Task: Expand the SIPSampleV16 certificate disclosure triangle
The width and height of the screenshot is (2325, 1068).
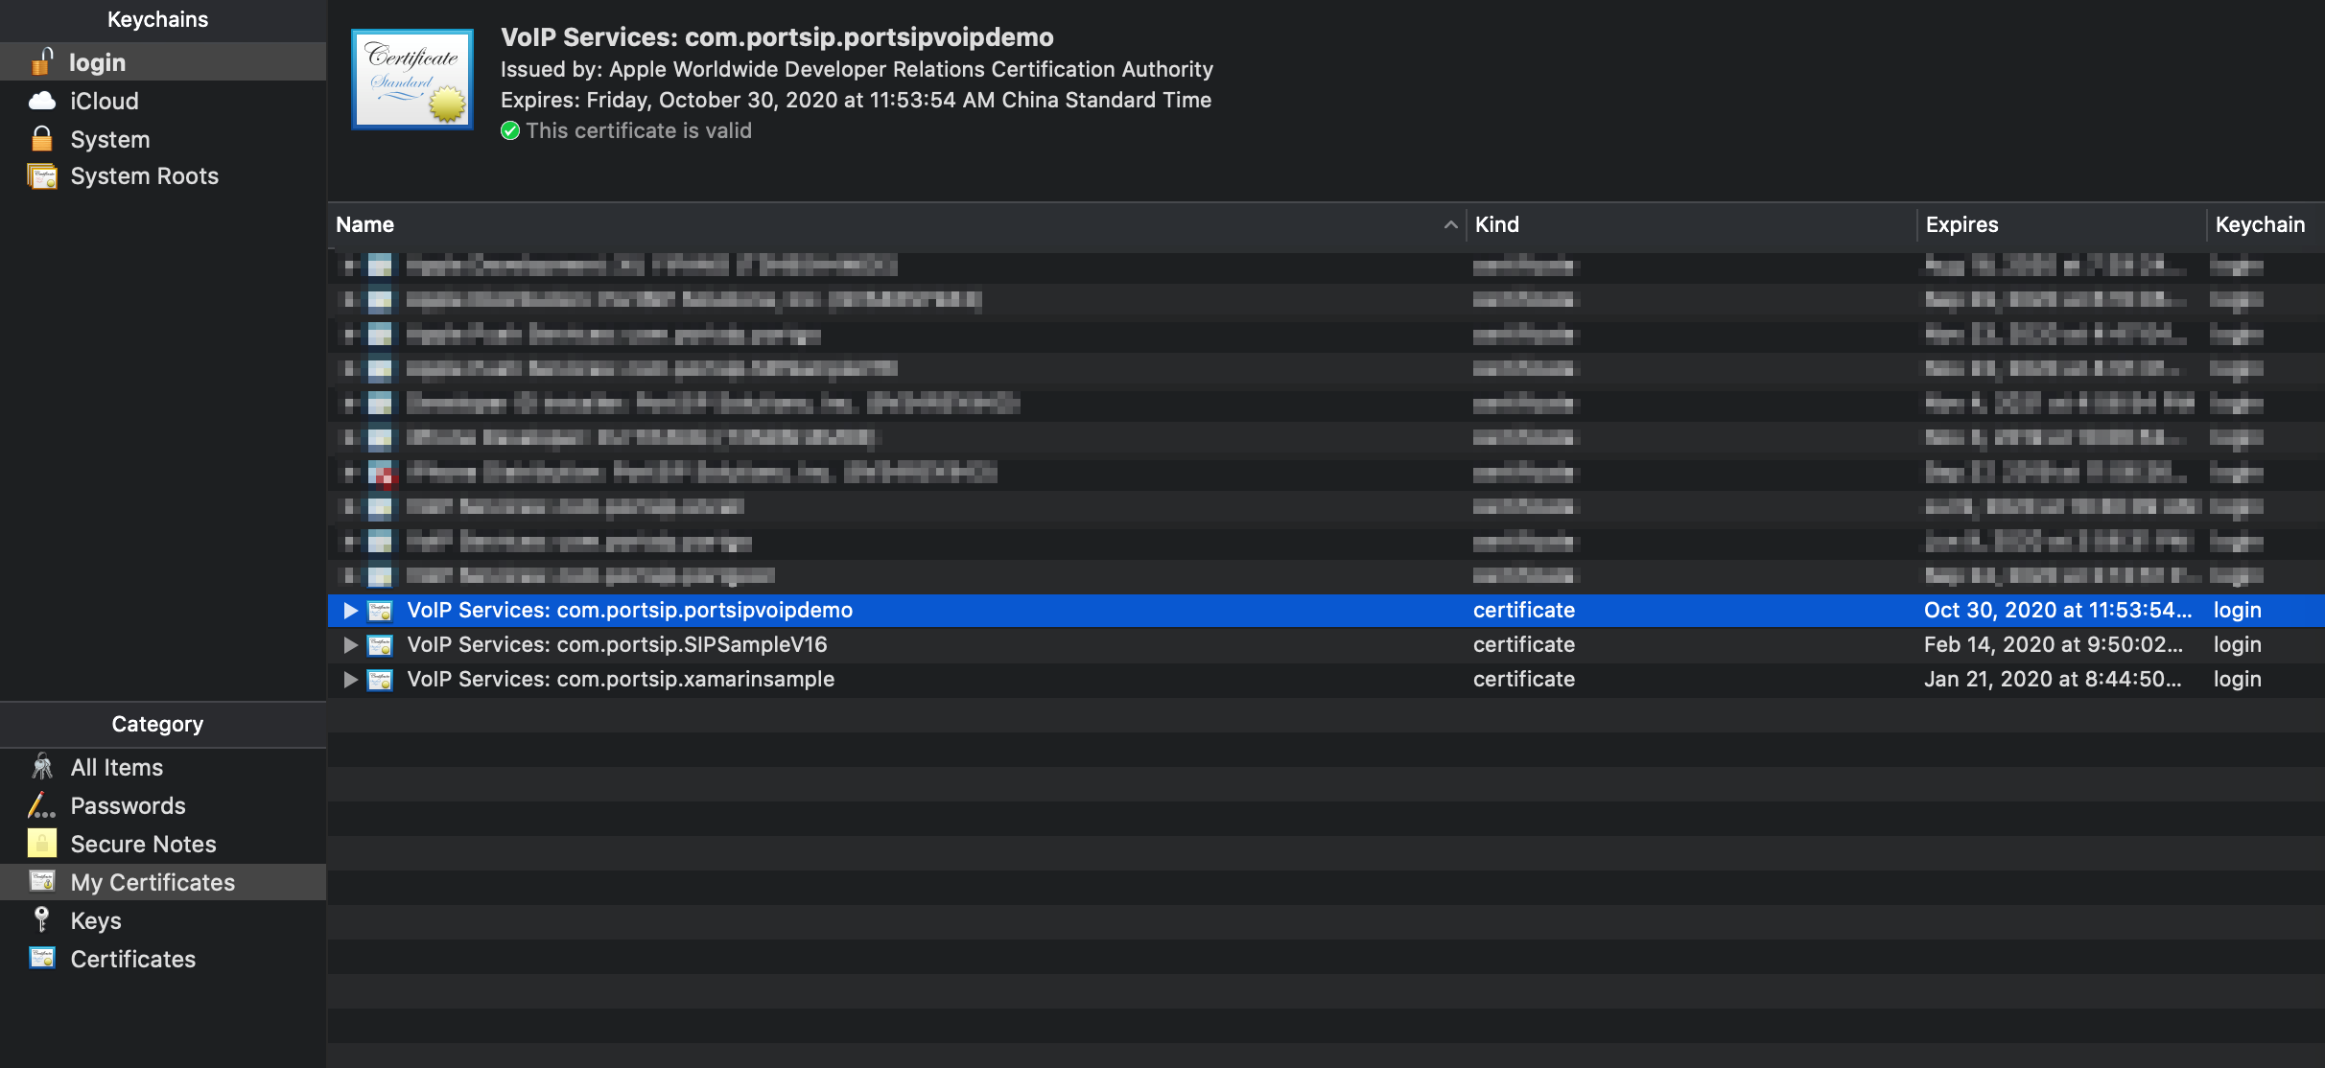Action: tap(350, 645)
